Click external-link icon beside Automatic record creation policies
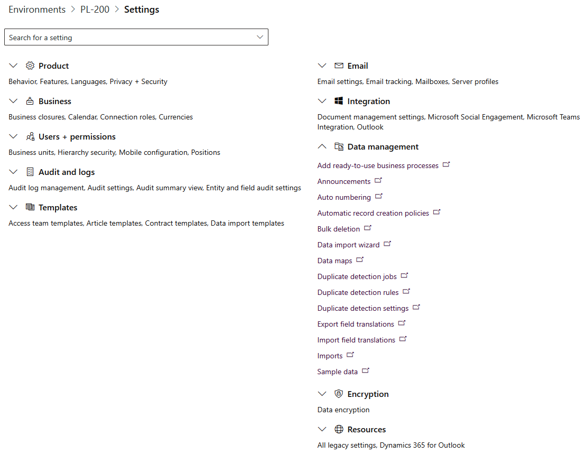Image resolution: width=586 pixels, height=454 pixels. (x=436, y=212)
